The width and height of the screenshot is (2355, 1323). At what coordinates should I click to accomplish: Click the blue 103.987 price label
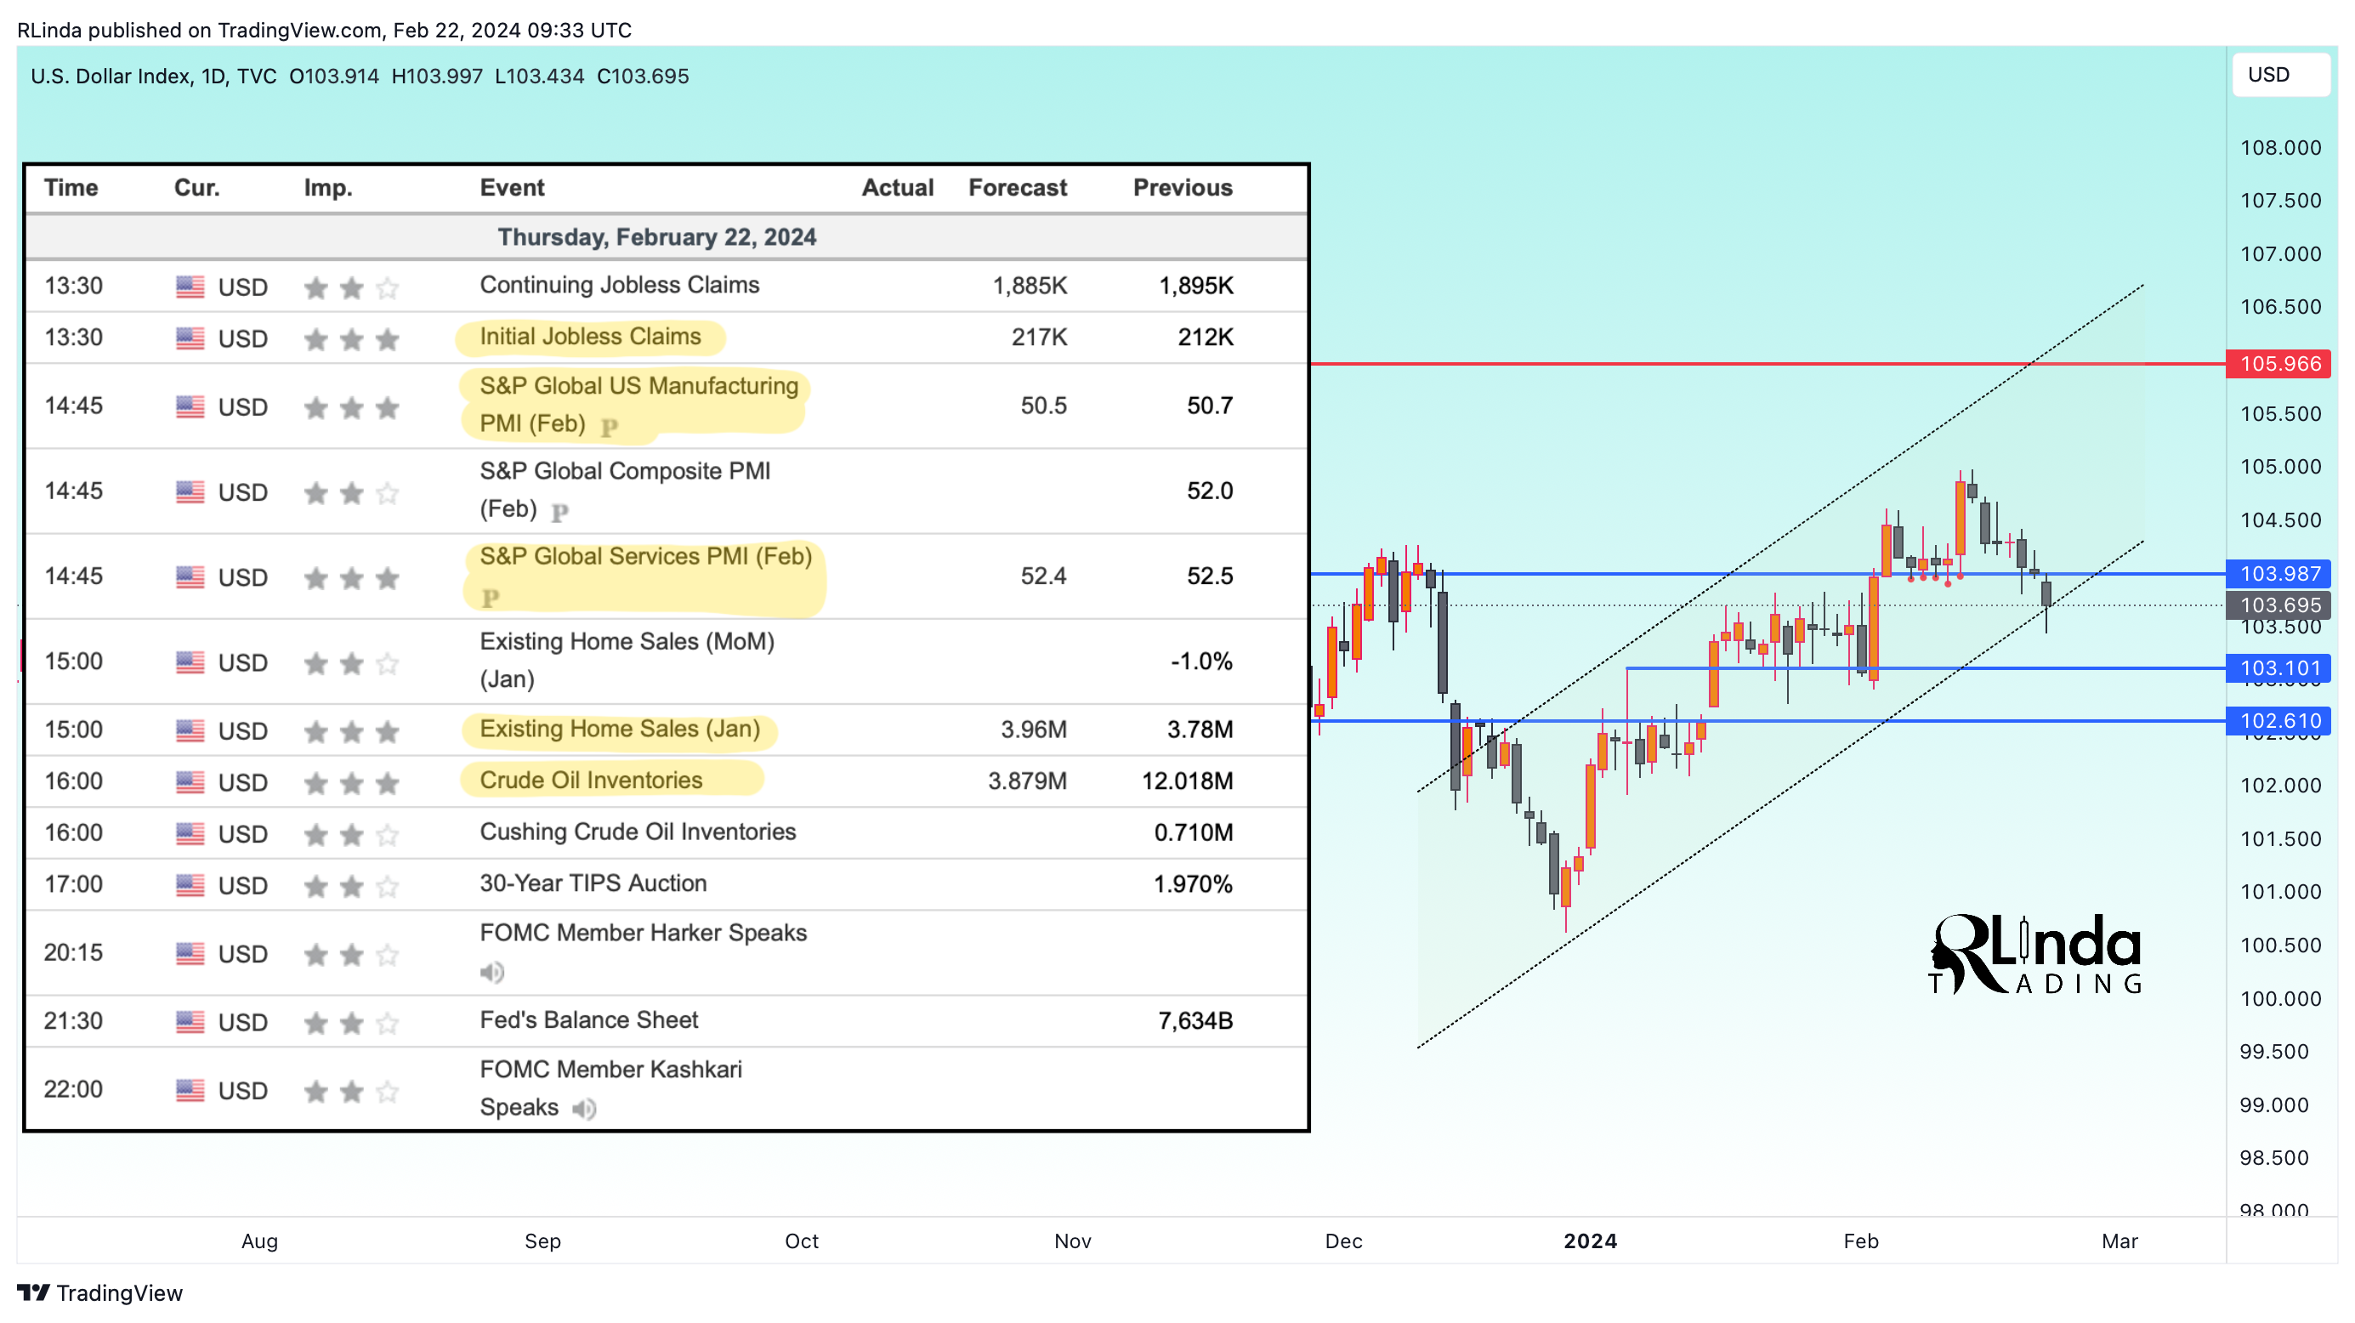point(2279,573)
